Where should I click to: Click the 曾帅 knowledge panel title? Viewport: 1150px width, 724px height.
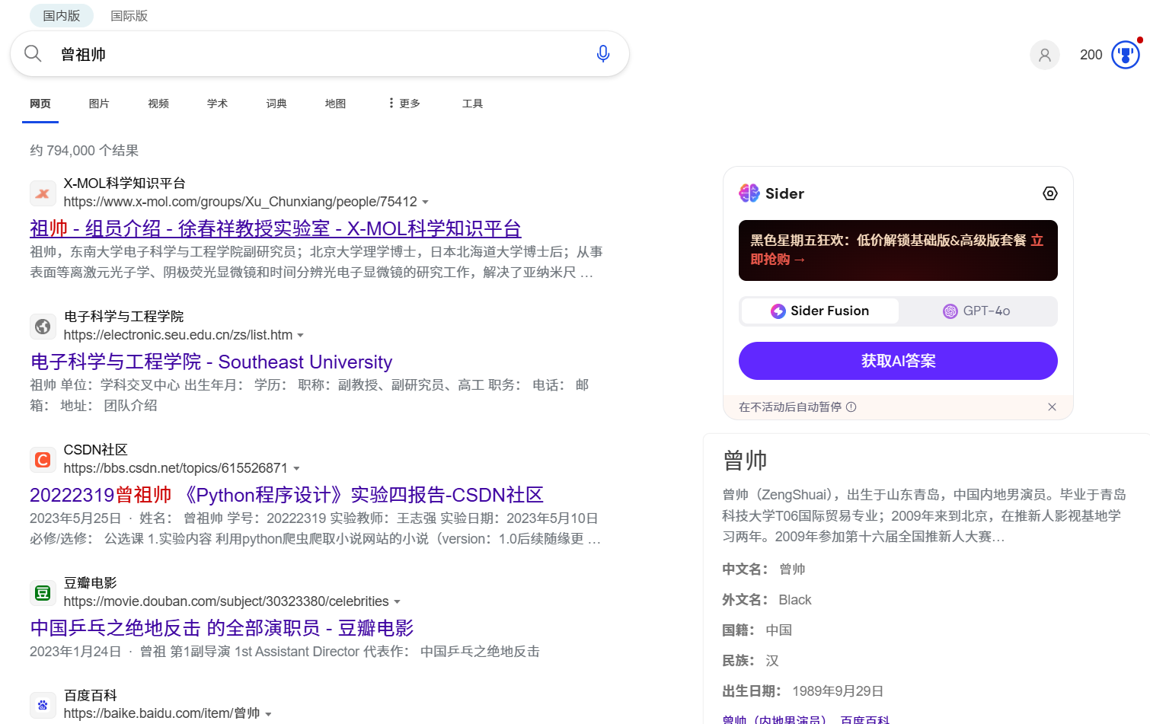click(745, 461)
